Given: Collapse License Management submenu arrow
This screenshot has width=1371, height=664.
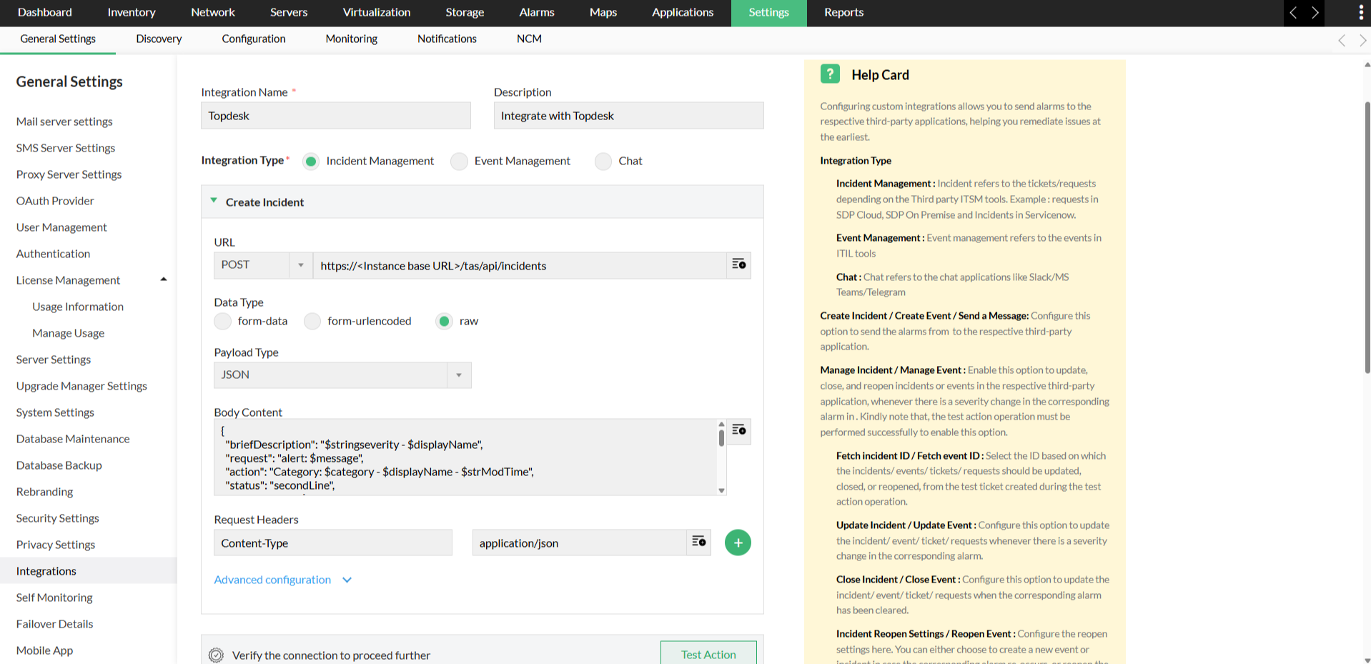Looking at the screenshot, I should 164,279.
